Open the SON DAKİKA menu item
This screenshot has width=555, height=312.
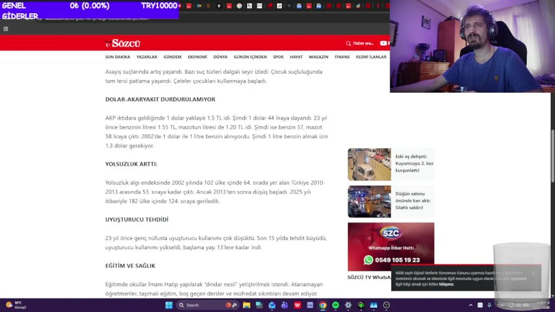[x=118, y=57]
